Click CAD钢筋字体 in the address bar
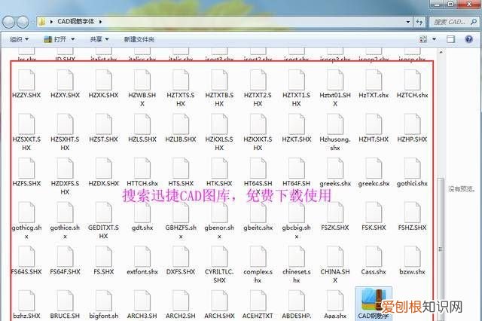 coord(76,22)
